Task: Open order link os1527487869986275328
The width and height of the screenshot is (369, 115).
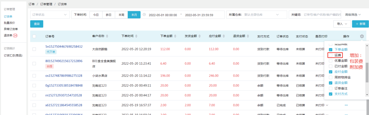Action: point(64,76)
